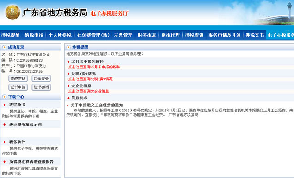This screenshot has width=294, height=179.
Task: Open link 点击这里查询欠税(费)情况
Action: point(91,79)
